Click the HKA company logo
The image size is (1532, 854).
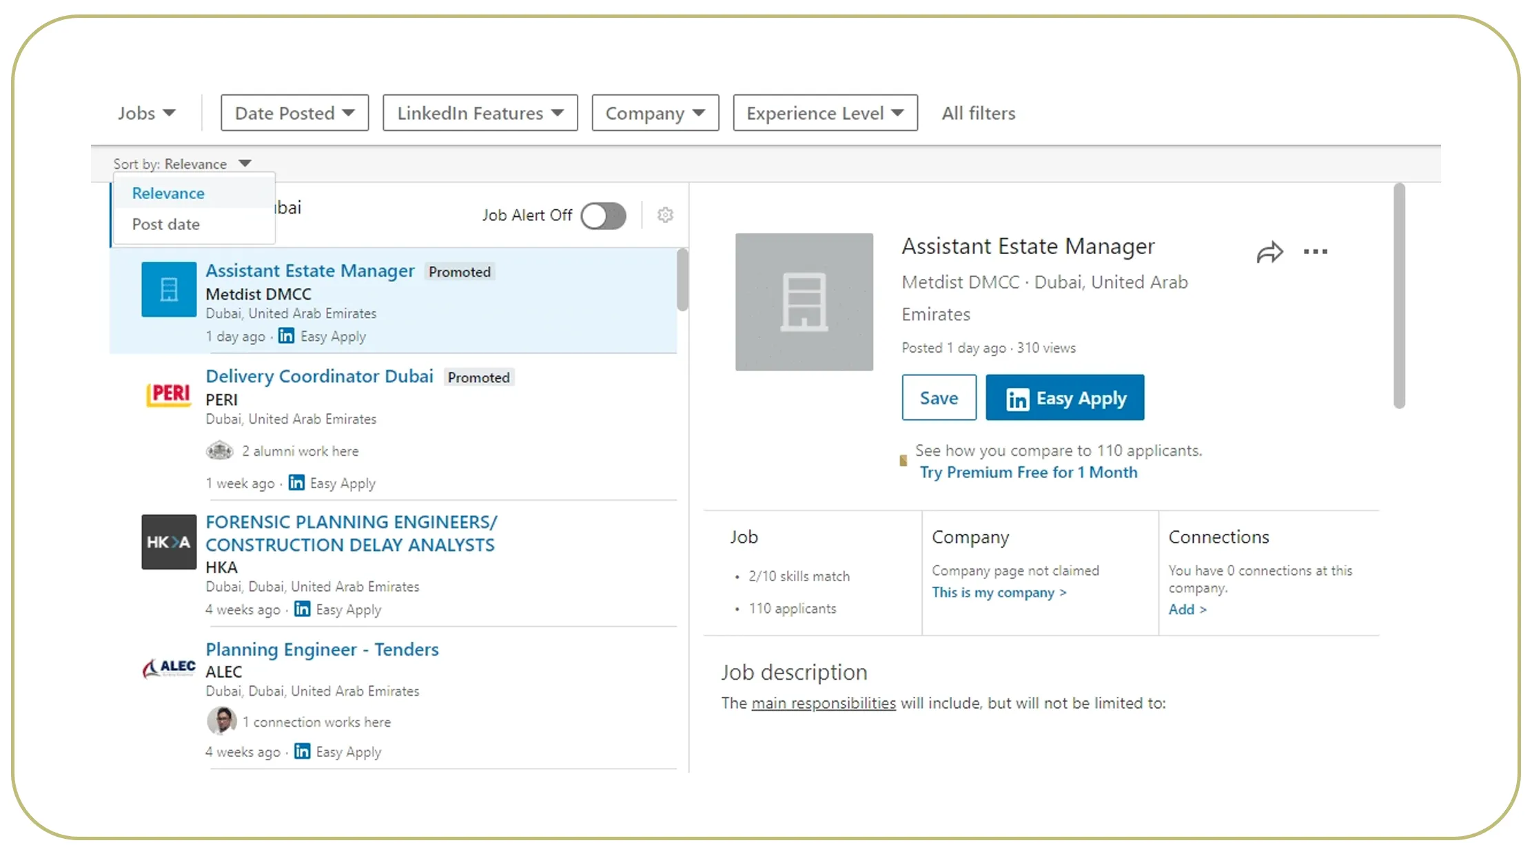click(x=167, y=542)
